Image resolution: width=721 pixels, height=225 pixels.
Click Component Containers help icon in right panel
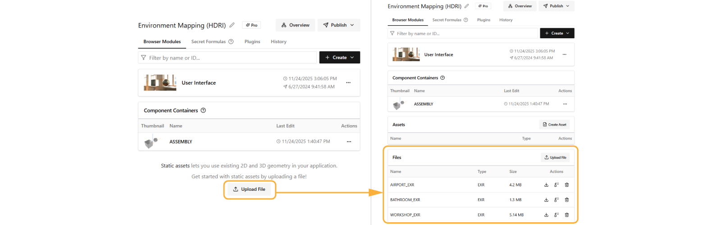(x=443, y=78)
